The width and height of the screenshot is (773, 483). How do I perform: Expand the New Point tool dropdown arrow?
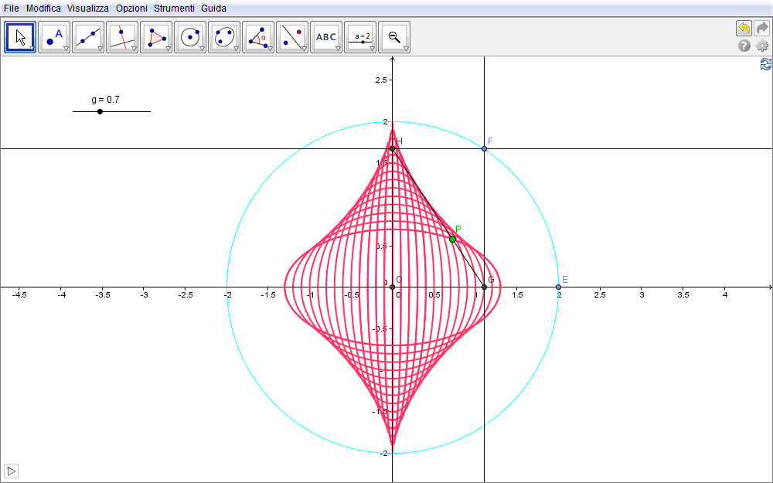(x=66, y=49)
